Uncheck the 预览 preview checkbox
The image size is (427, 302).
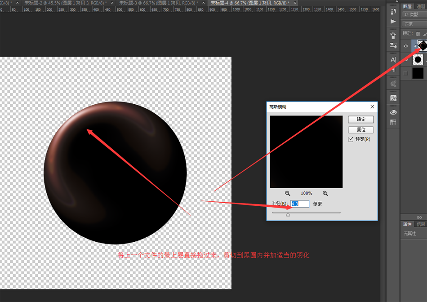pos(351,139)
